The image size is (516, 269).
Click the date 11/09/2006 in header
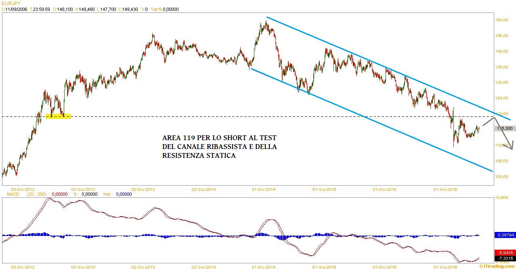17,9
